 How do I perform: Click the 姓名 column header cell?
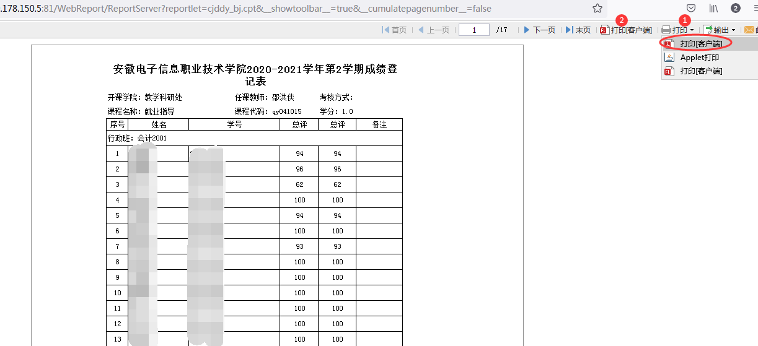point(159,124)
